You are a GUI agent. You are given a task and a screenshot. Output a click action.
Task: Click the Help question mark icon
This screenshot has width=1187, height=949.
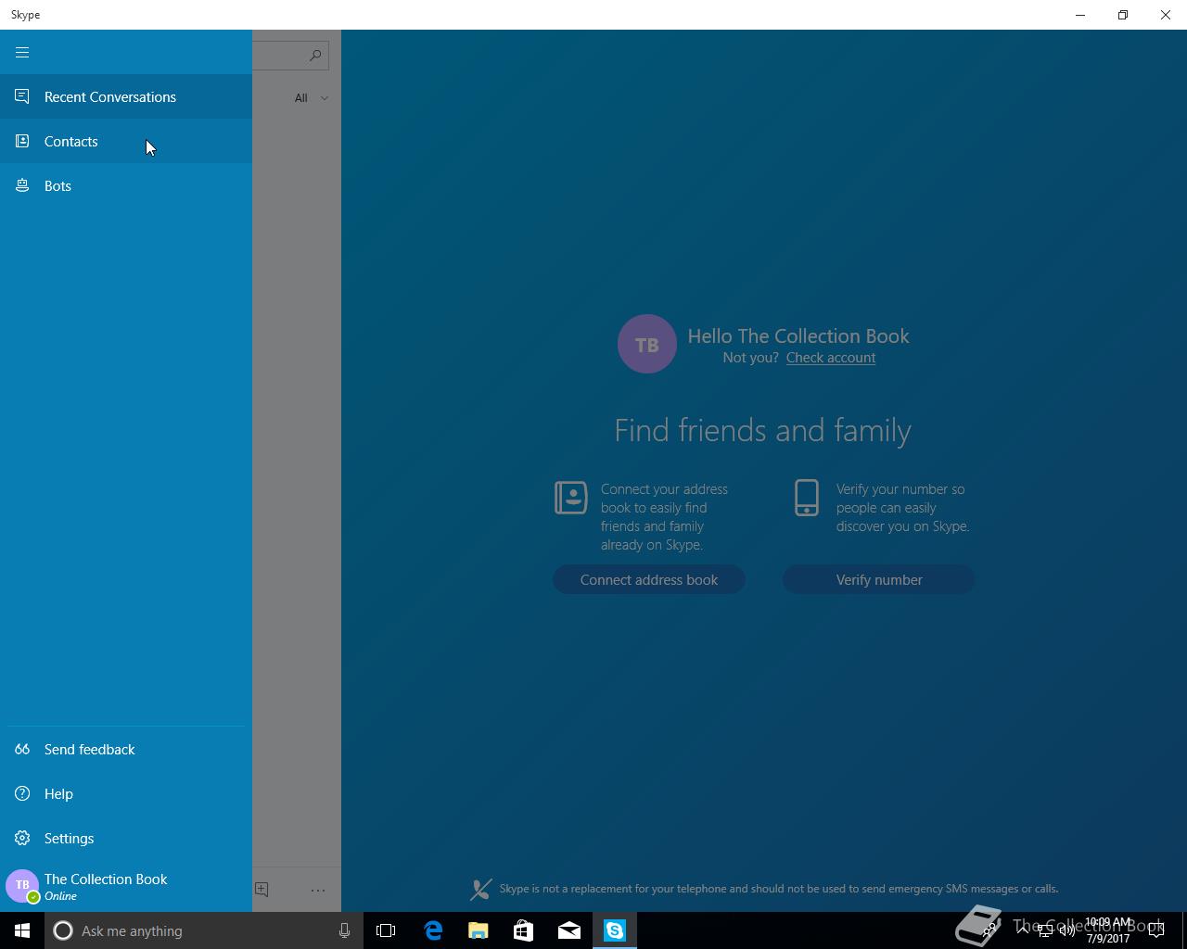pos(22,793)
